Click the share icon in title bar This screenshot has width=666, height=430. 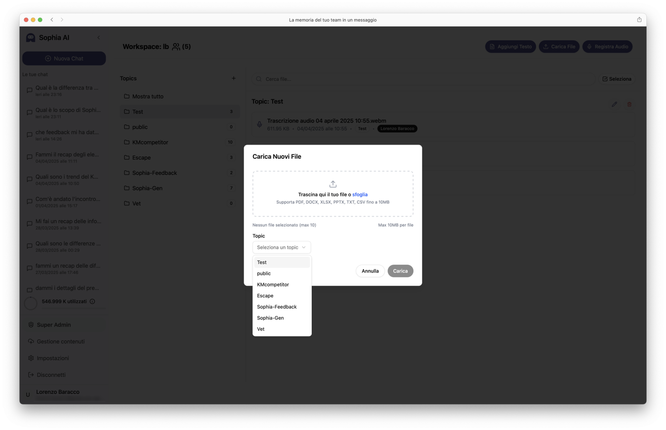(639, 20)
